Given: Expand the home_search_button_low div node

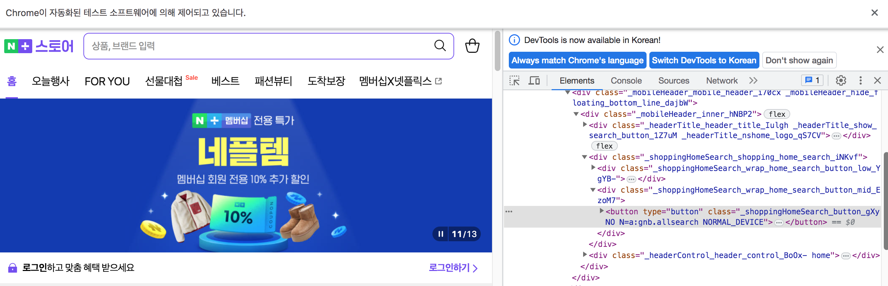Looking at the screenshot, I should 593,167.
